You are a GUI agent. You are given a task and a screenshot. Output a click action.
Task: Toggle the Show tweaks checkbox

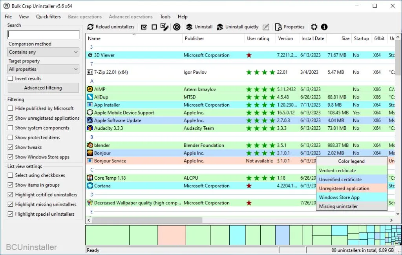[x=10, y=148]
